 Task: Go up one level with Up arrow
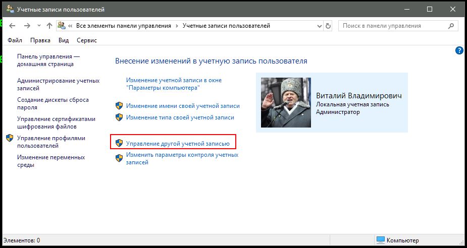pos(49,26)
